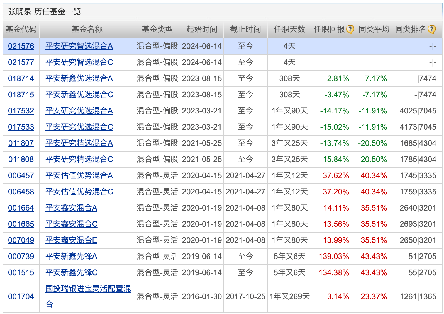Open fund code 001704 link
This screenshot has height=314, width=444.
[21, 296]
